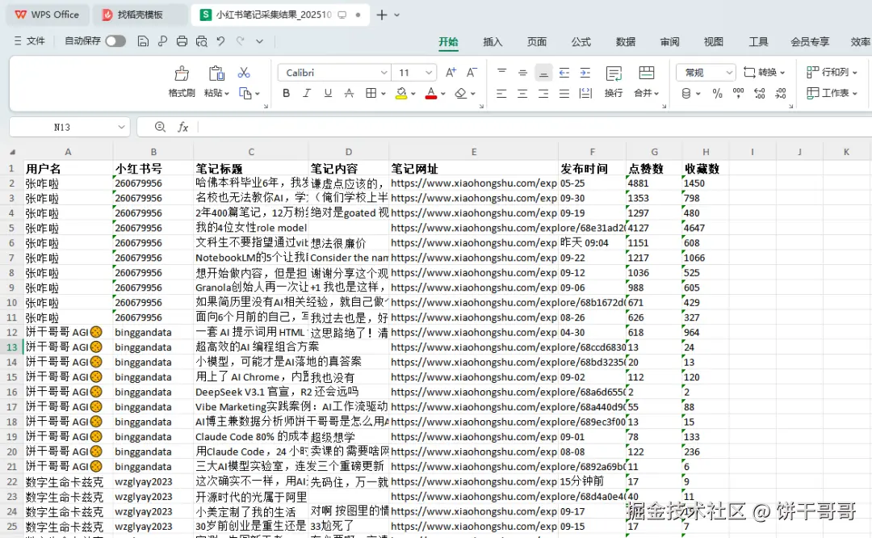872x538 pixels.
Task: Switch to the 数据 ribbon tab
Action: [x=626, y=42]
